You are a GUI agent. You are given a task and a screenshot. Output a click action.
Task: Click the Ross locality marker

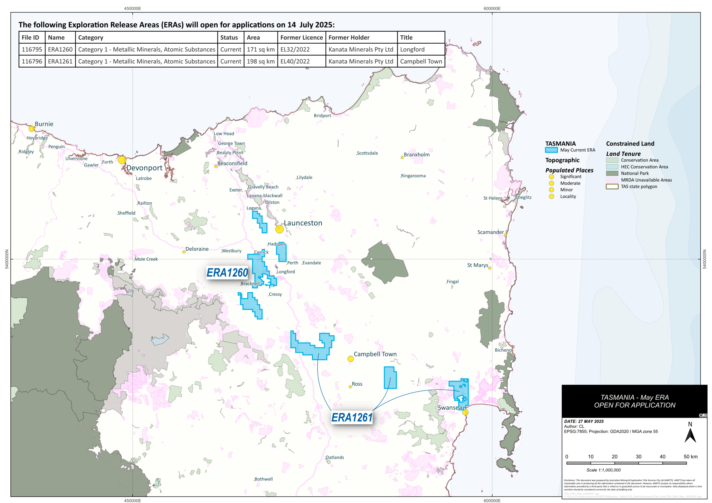(350, 387)
